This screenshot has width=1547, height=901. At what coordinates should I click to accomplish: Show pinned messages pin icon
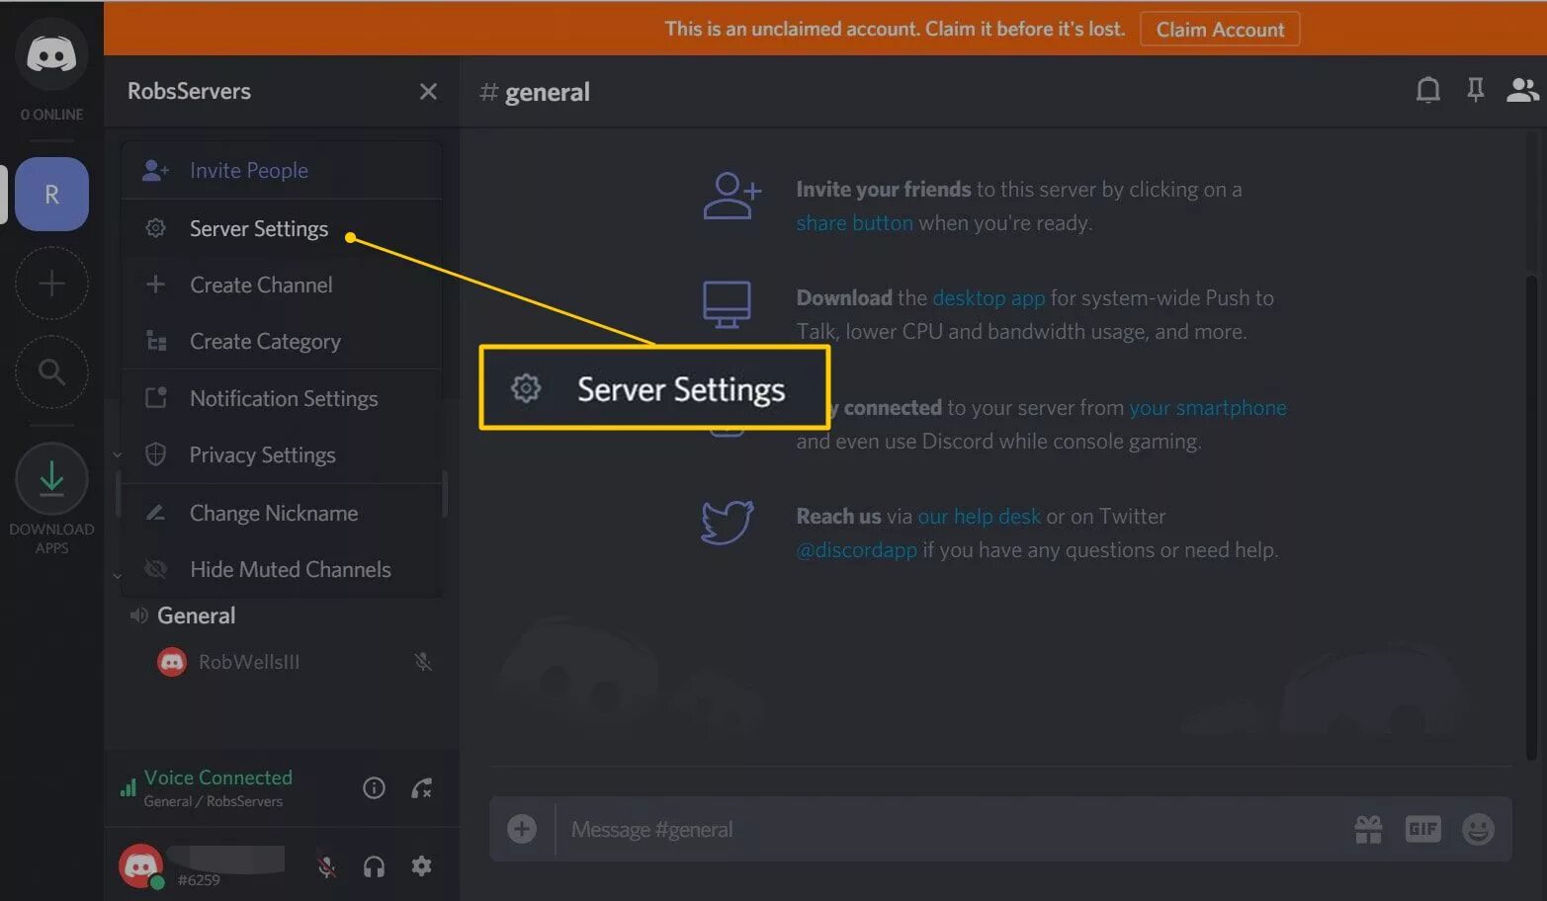click(1475, 90)
